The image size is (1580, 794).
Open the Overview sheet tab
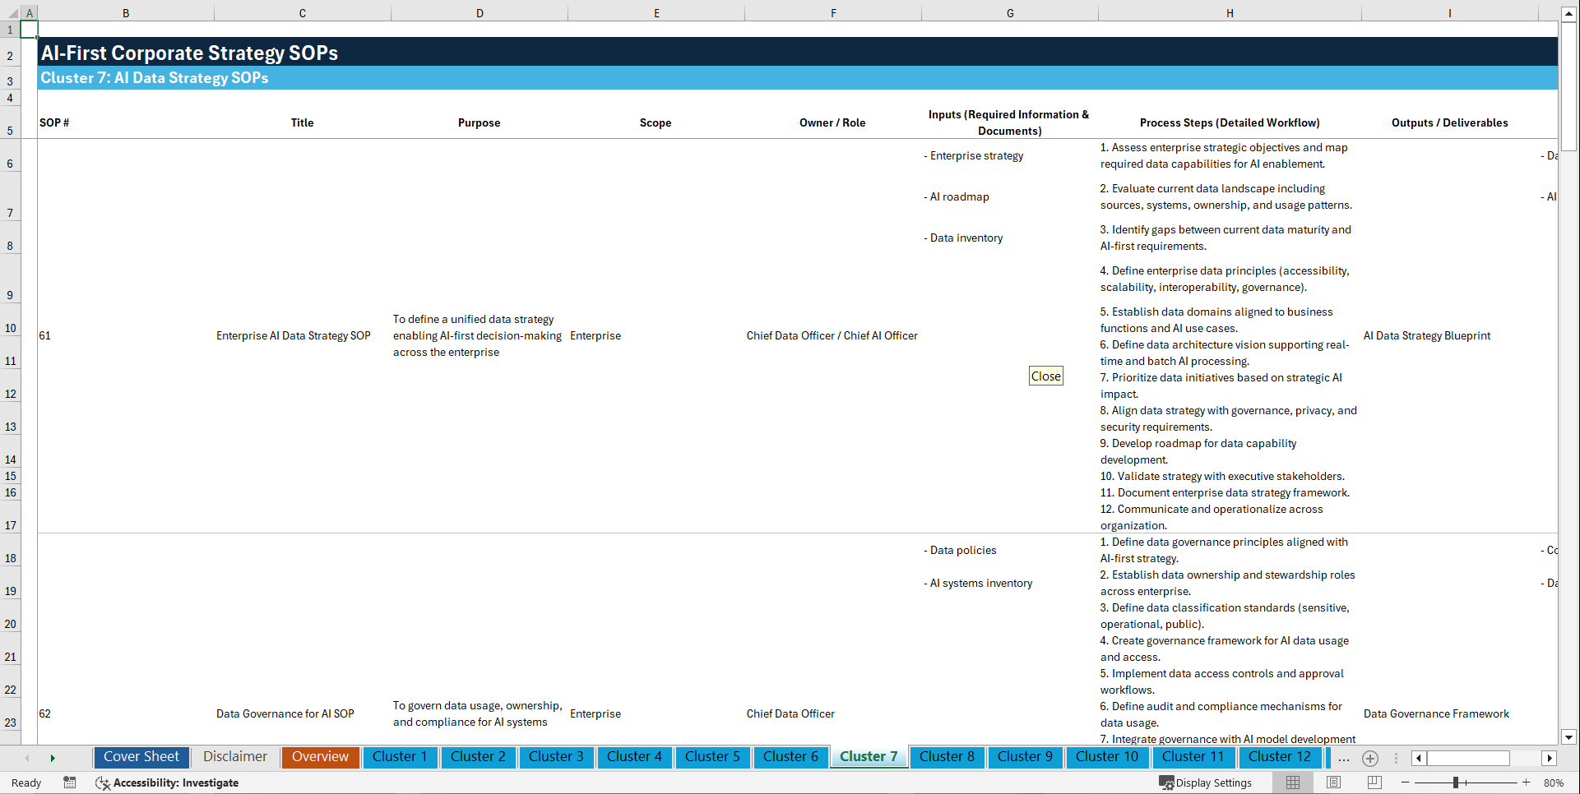coord(320,757)
